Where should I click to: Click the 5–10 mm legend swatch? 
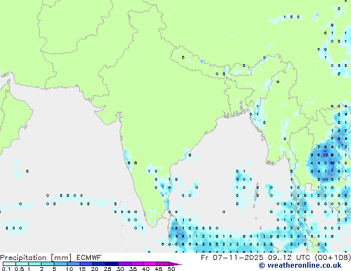60,264
